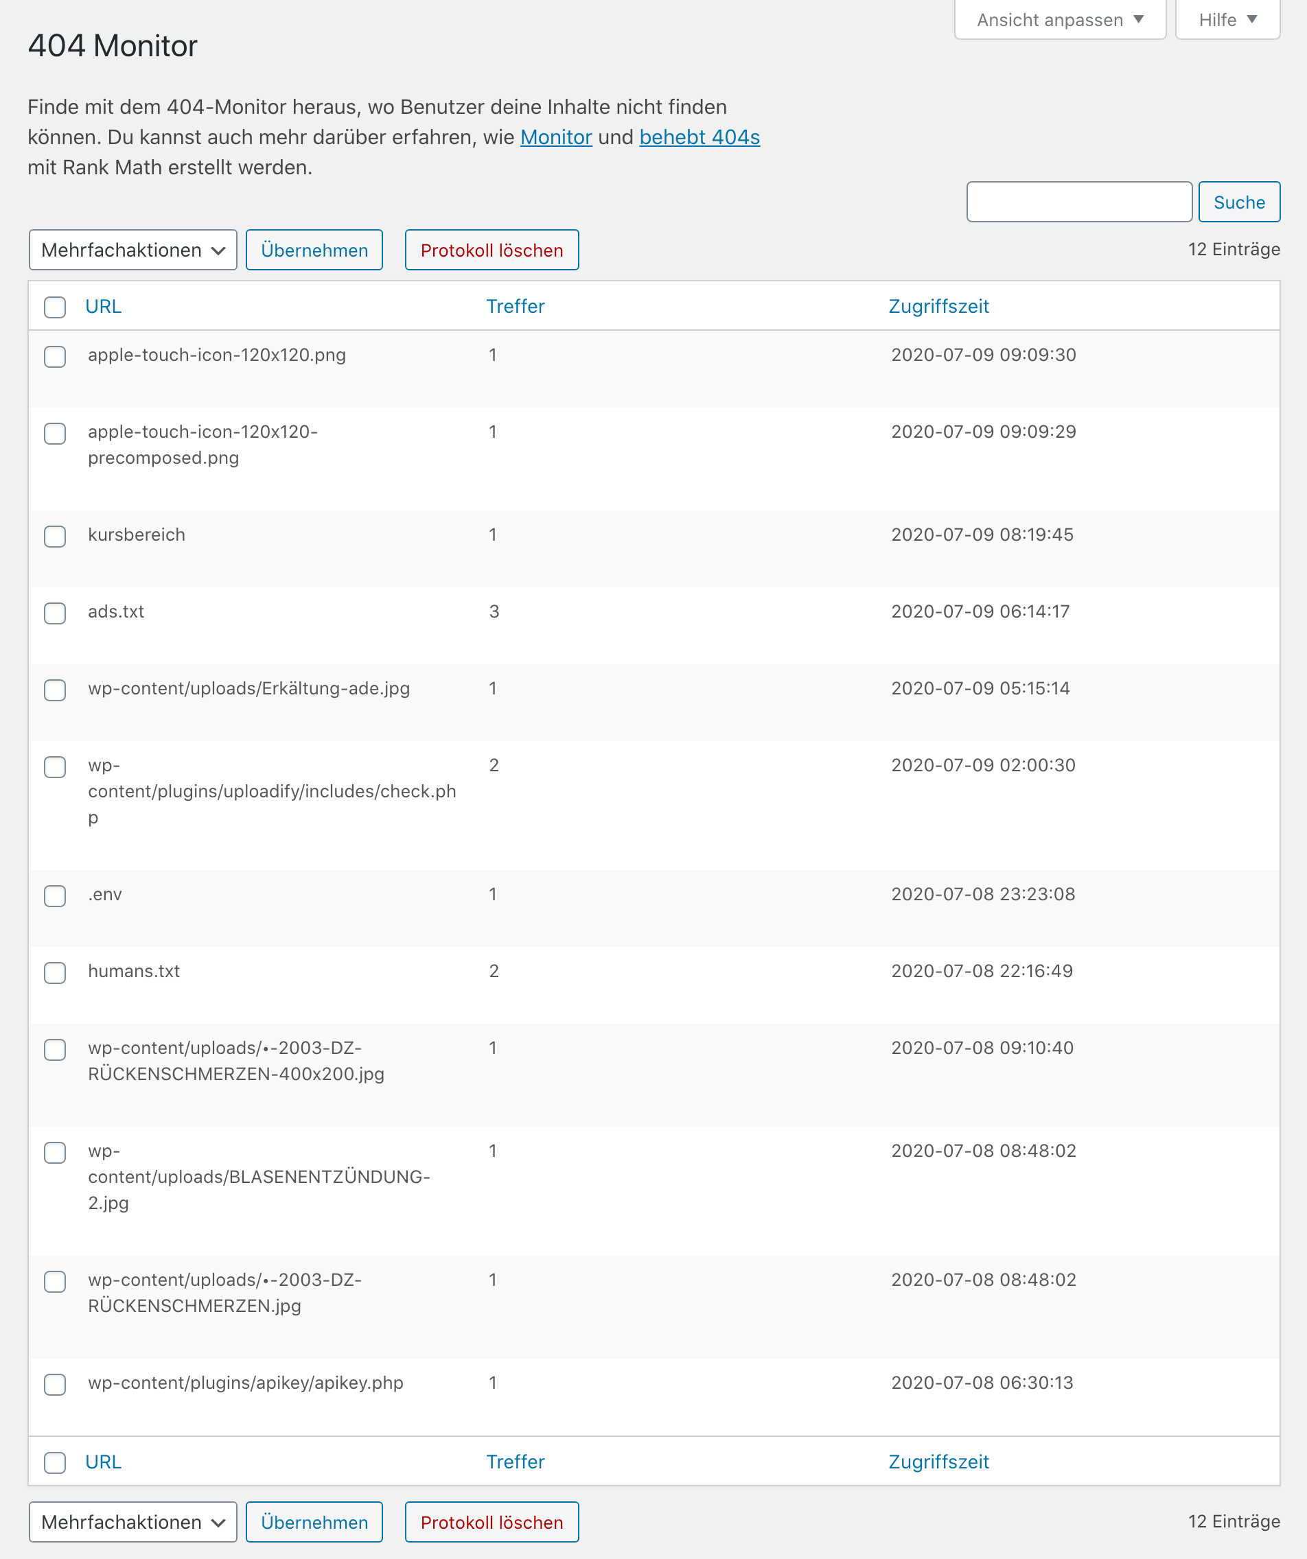Open the Monitor link in description
Image resolution: width=1307 pixels, height=1559 pixels.
tap(556, 137)
